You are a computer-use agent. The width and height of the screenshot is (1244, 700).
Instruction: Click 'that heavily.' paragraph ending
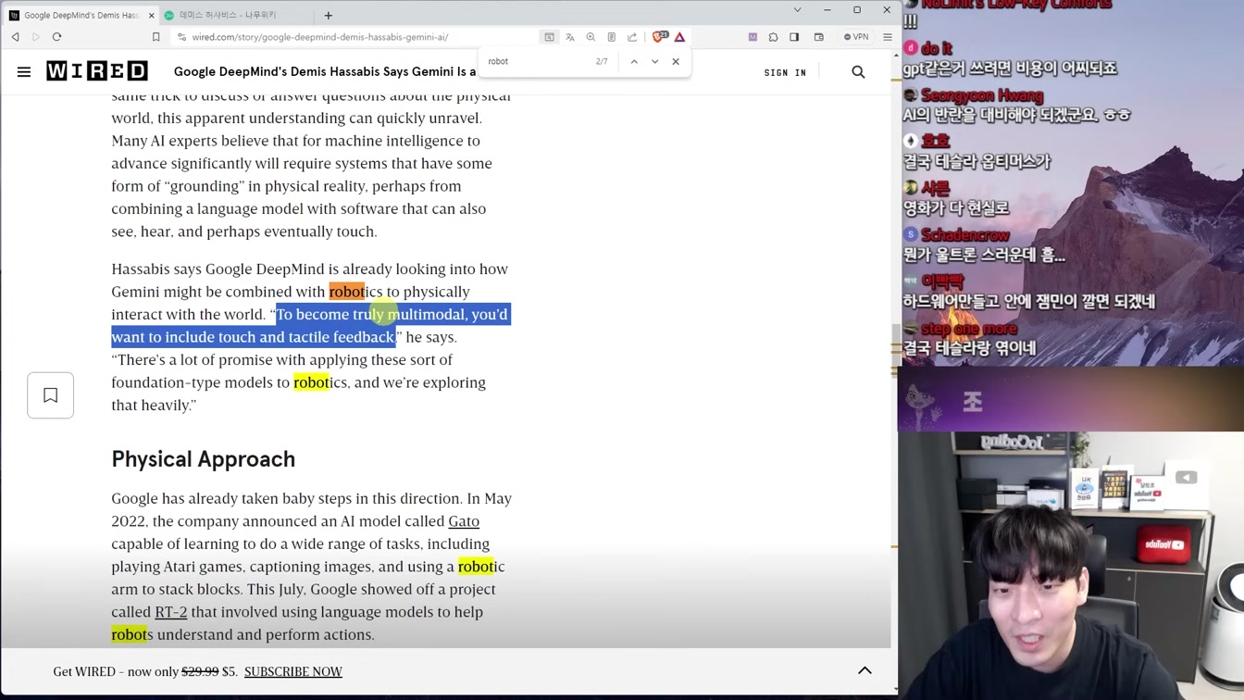click(154, 405)
